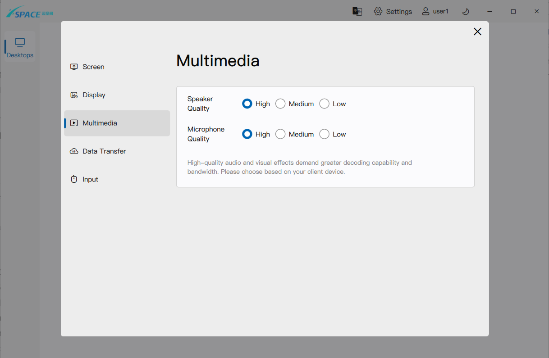Image resolution: width=549 pixels, height=358 pixels.
Task: Close the Multimedia settings dialog
Action: tap(477, 32)
